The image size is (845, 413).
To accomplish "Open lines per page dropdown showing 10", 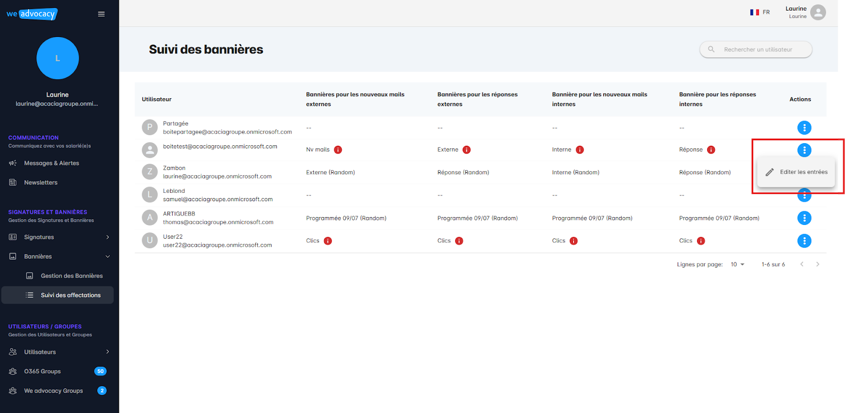I will (x=737, y=265).
